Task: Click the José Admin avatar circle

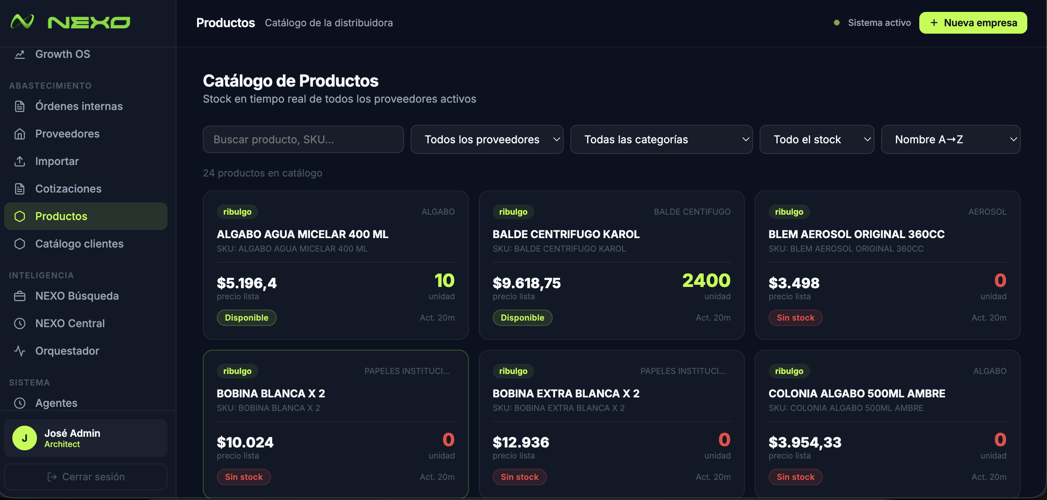Action: (x=25, y=438)
